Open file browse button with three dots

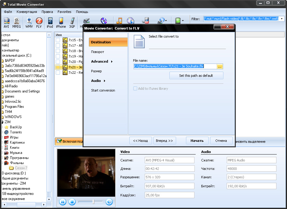220,67
